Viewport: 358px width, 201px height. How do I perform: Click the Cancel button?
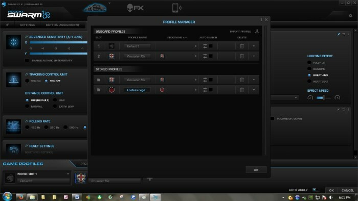pyautogui.click(x=347, y=190)
